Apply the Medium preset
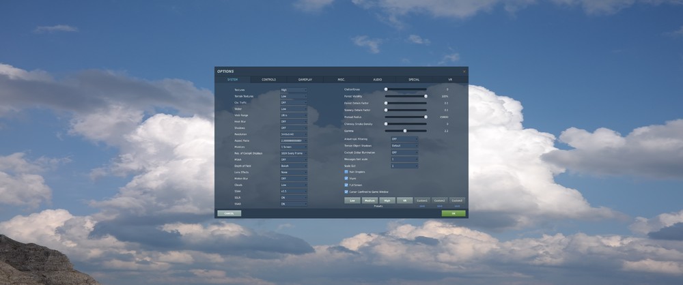The width and height of the screenshot is (683, 285). tap(370, 200)
